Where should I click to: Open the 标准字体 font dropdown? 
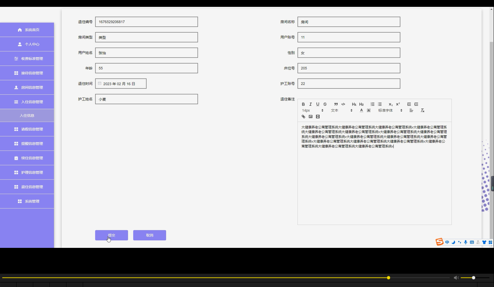(x=390, y=110)
